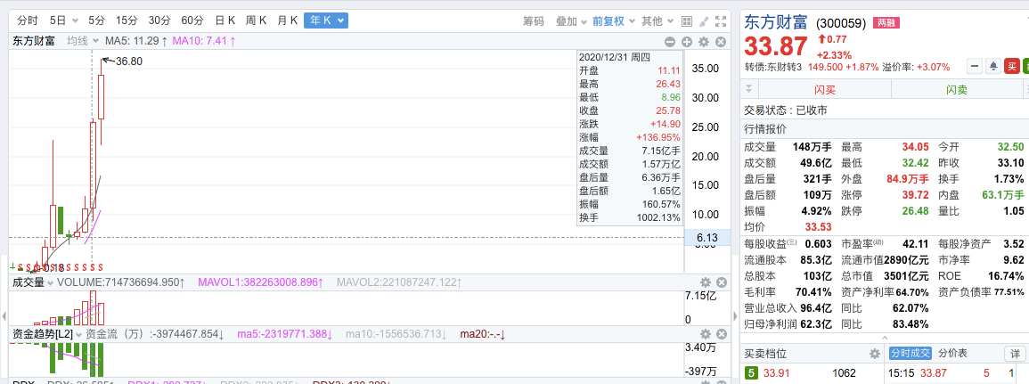1029x384 pixels.
Task: Click the red 买 buy icon
Action: [1012, 66]
